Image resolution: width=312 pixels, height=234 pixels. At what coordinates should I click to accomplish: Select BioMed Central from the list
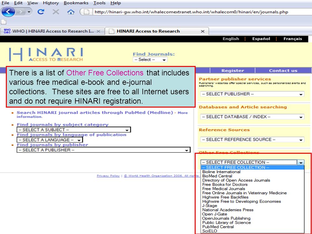click(x=252, y=176)
